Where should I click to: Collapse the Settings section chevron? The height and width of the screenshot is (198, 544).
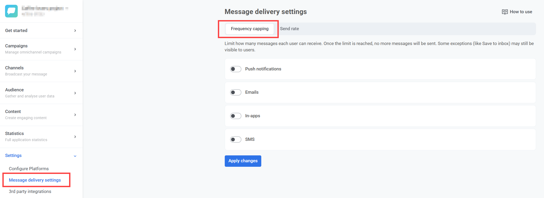[x=75, y=156]
